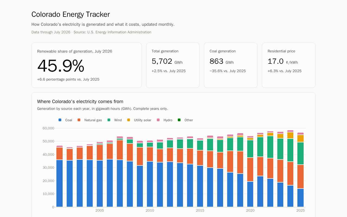Click '+6.3% vs. July 2025' text
The height and width of the screenshot is (217, 347).
[284, 71]
